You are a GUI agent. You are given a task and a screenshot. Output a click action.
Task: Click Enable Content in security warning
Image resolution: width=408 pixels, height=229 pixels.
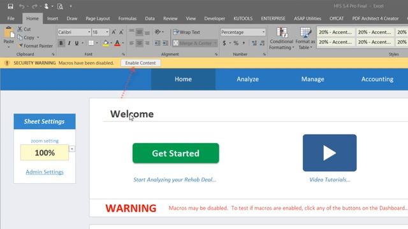point(140,63)
